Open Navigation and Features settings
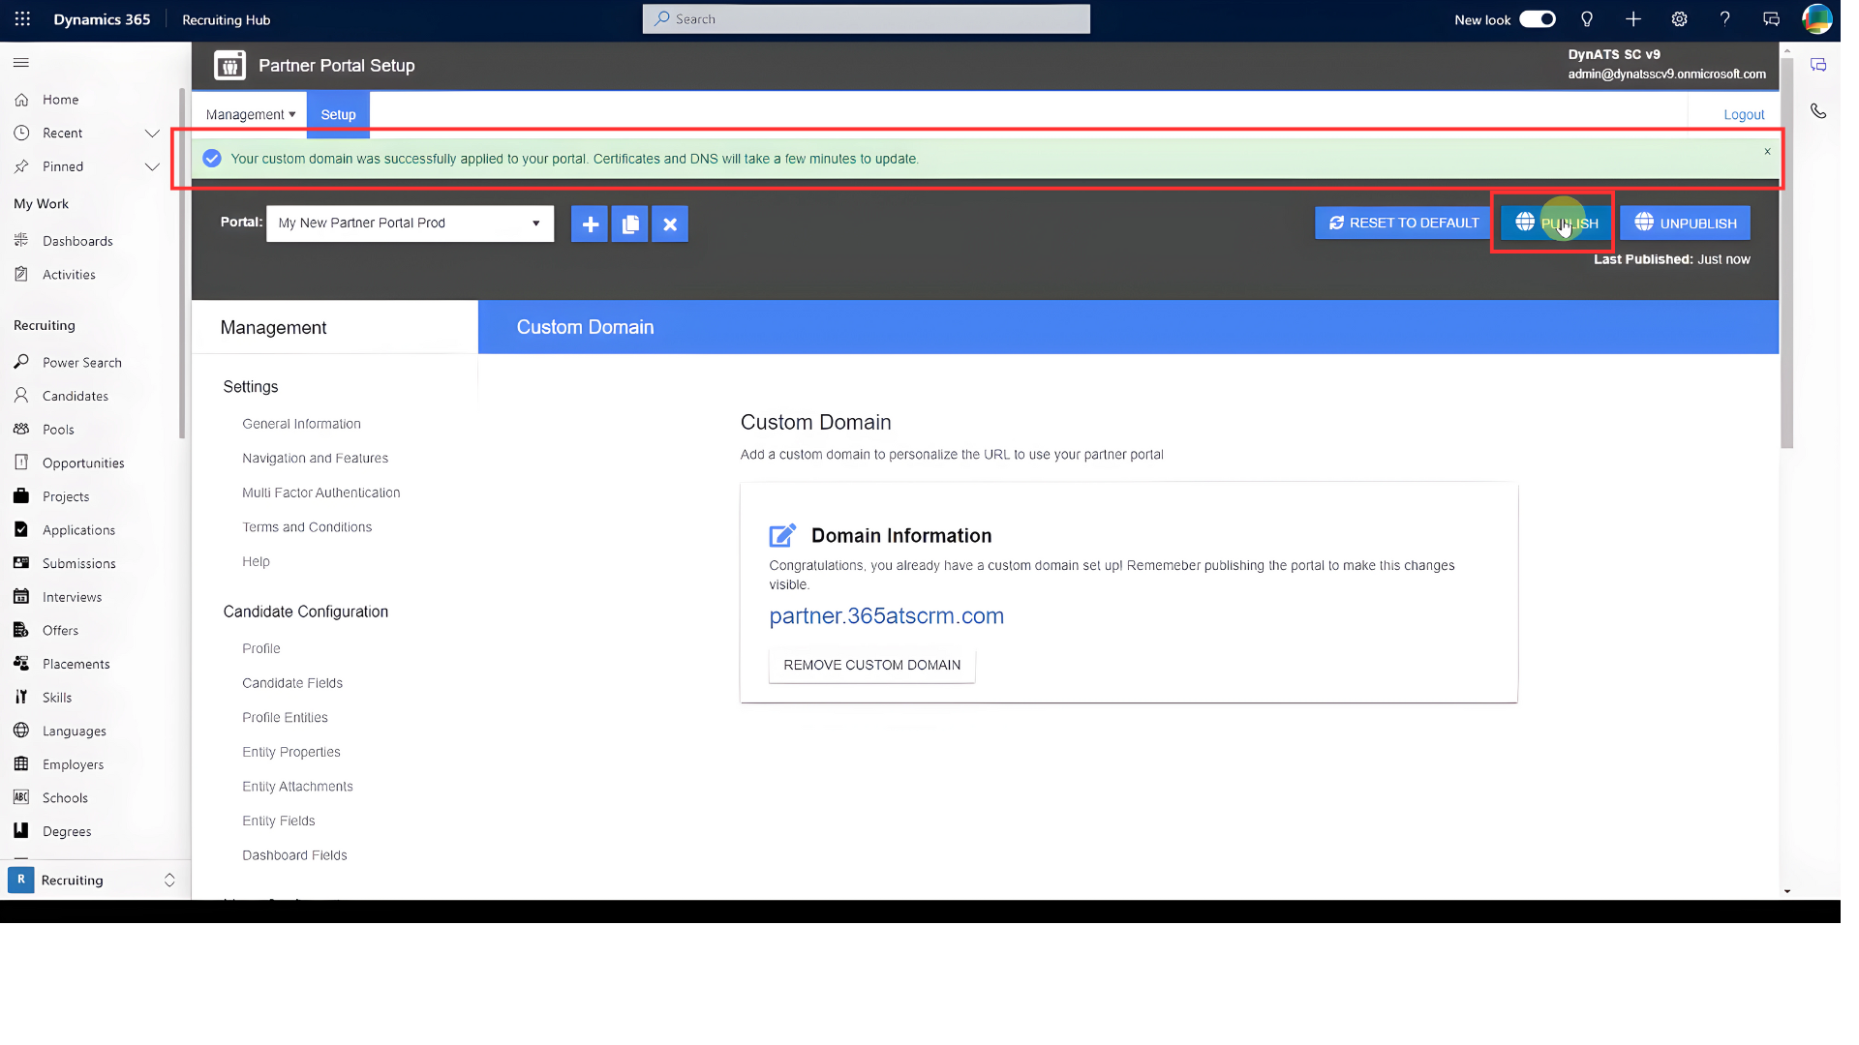The height and width of the screenshot is (1045, 1859). [x=315, y=459]
